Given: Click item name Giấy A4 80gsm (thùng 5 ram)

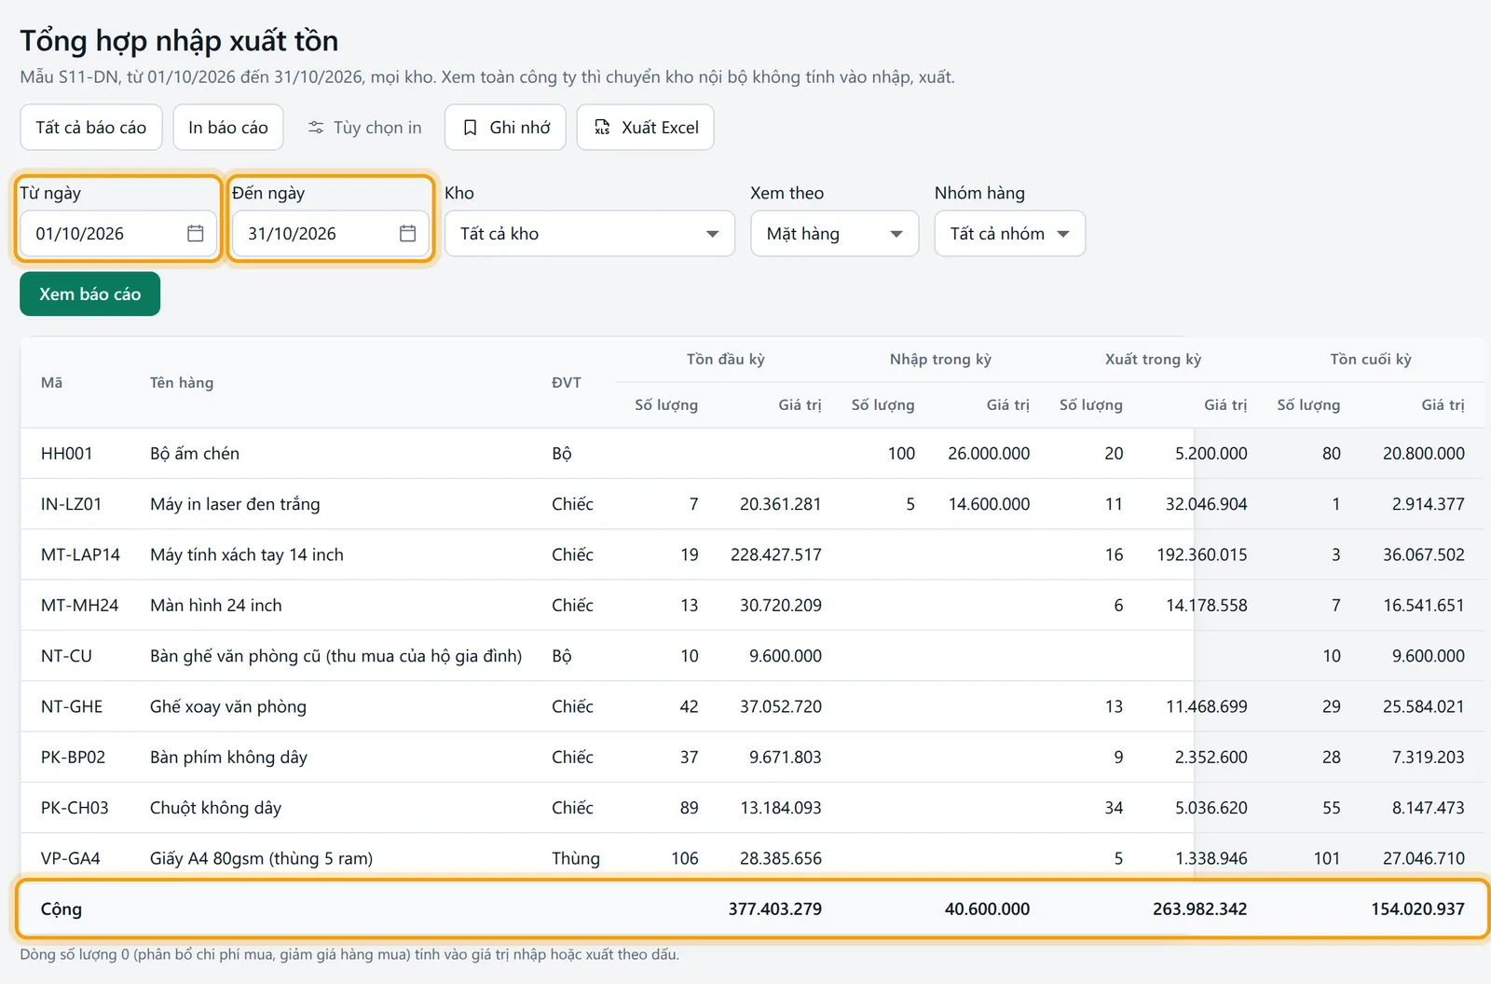Looking at the screenshot, I should (x=262, y=858).
